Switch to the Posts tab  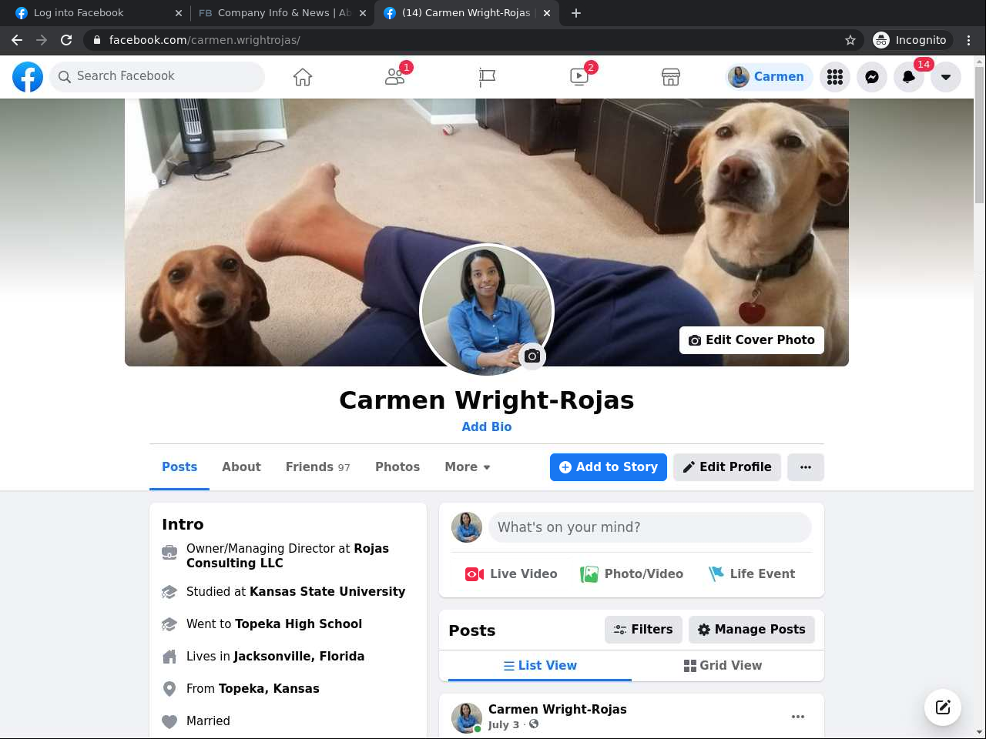pos(179,467)
